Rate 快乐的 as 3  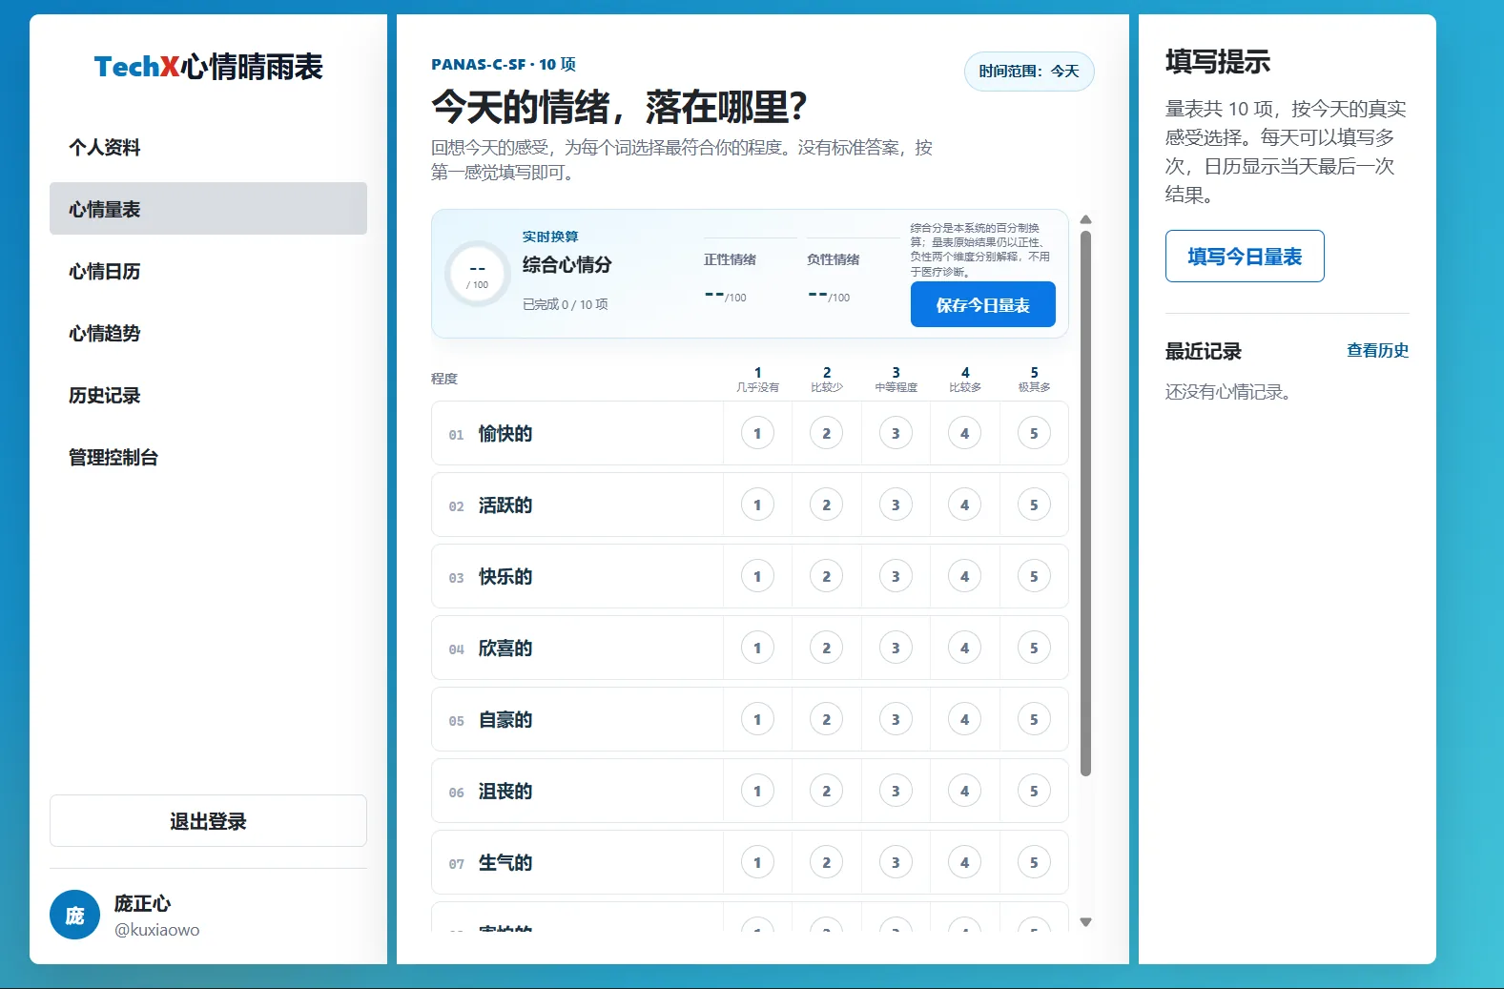896,576
